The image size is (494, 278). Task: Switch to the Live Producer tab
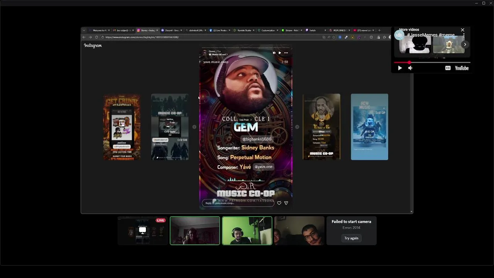click(x=220, y=30)
